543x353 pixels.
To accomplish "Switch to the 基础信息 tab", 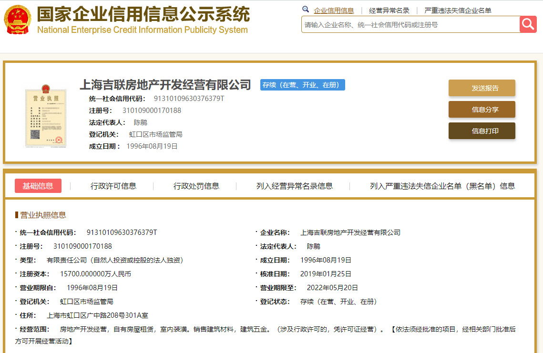I will pyautogui.click(x=38, y=186).
